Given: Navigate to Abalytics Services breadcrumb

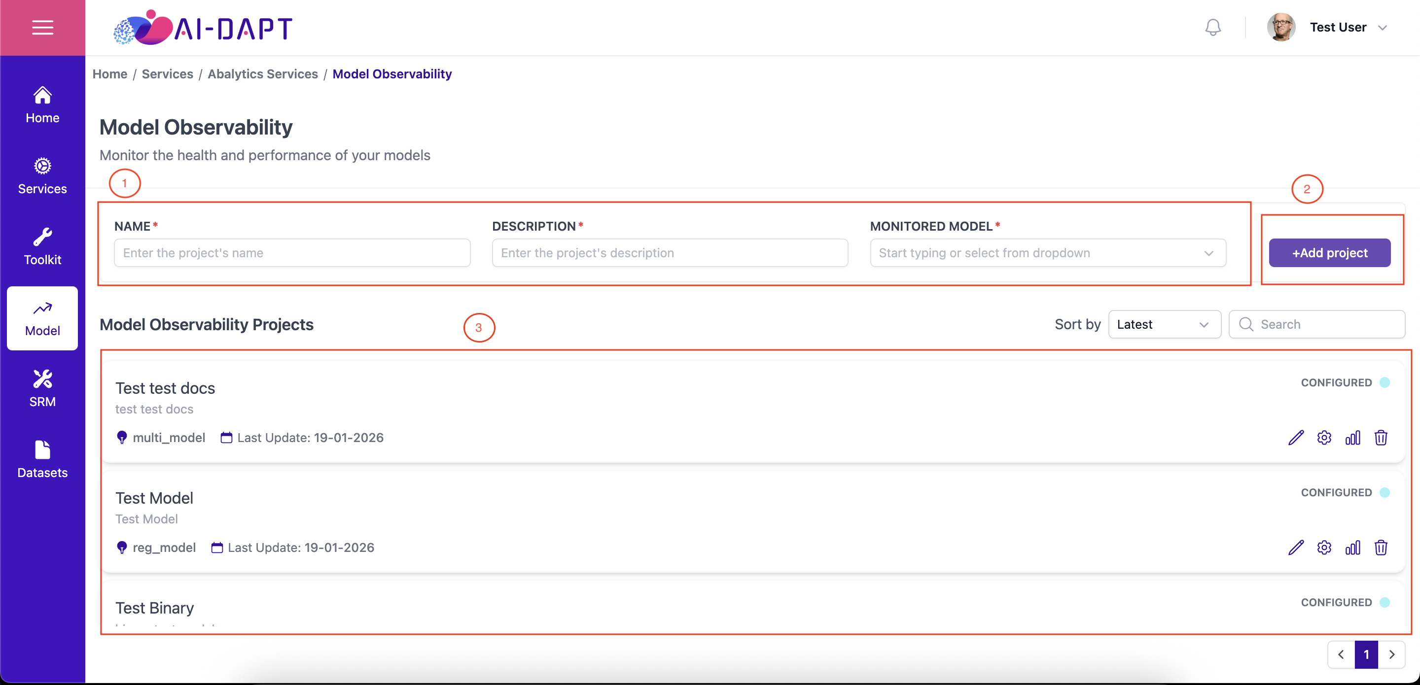Looking at the screenshot, I should click(x=263, y=74).
